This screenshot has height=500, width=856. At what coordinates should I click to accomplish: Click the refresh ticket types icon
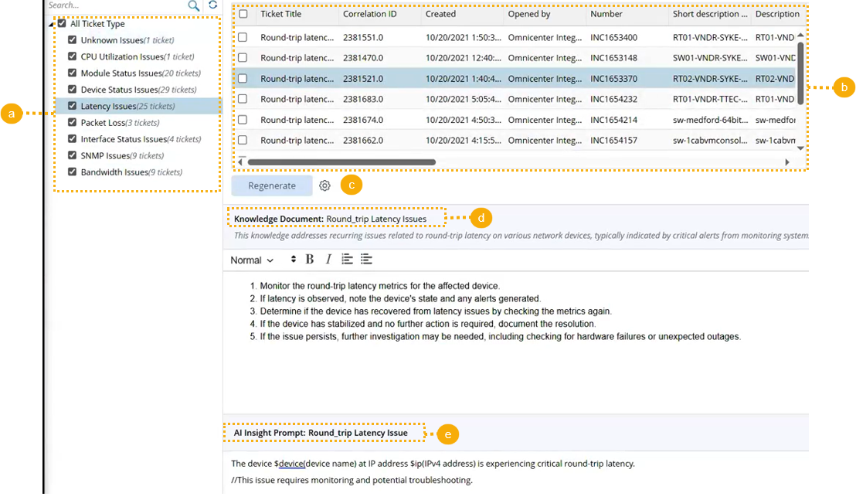pos(212,5)
